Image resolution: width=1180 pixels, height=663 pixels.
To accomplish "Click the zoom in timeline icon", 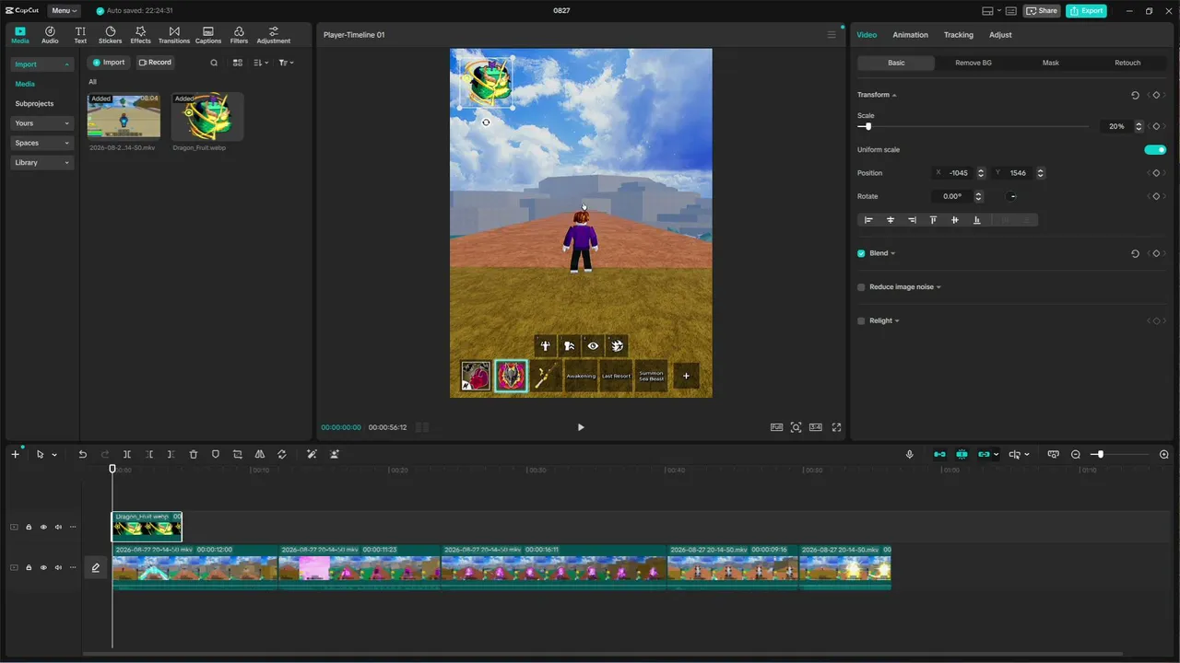I will click(x=1164, y=454).
